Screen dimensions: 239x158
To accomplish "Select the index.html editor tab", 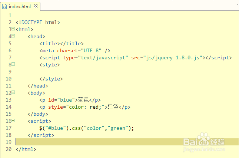I will [x=20, y=7].
